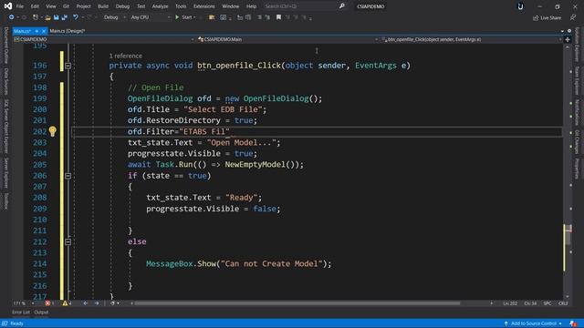Image resolution: width=584 pixels, height=328 pixels.
Task: Open the Start button dropdown arrow
Action: coord(194,17)
